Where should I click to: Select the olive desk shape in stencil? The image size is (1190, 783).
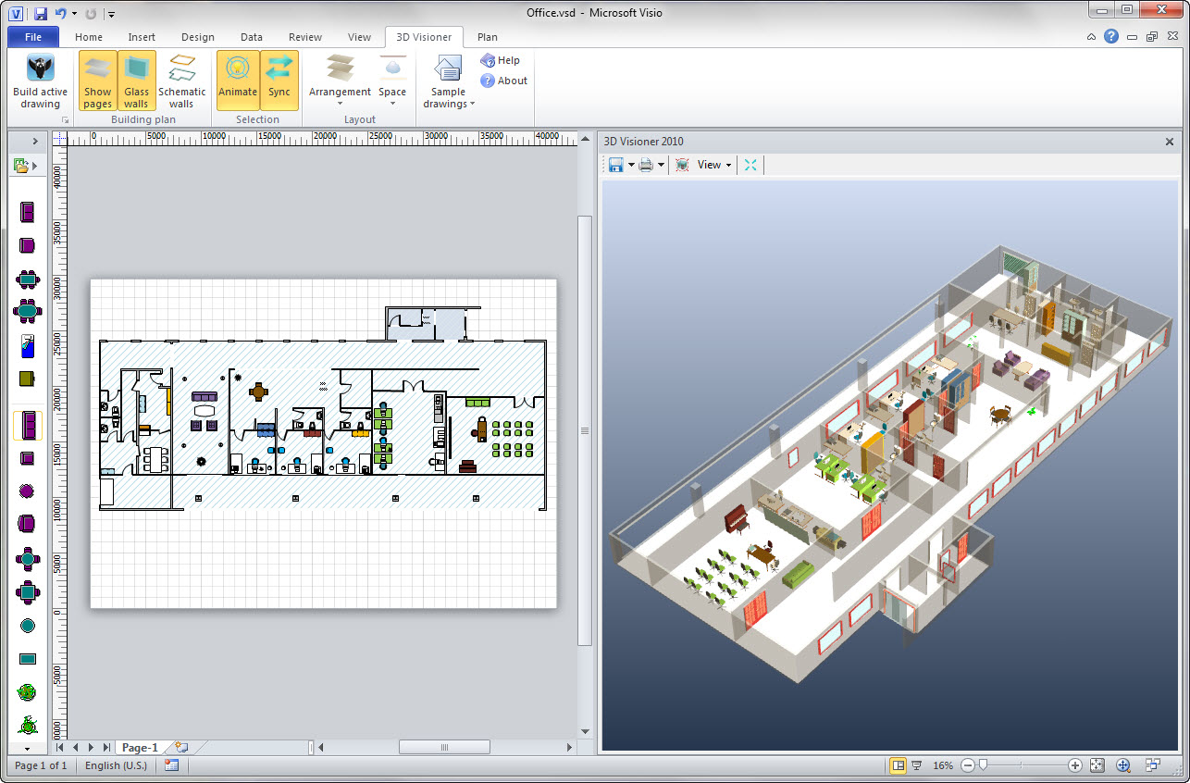[27, 379]
